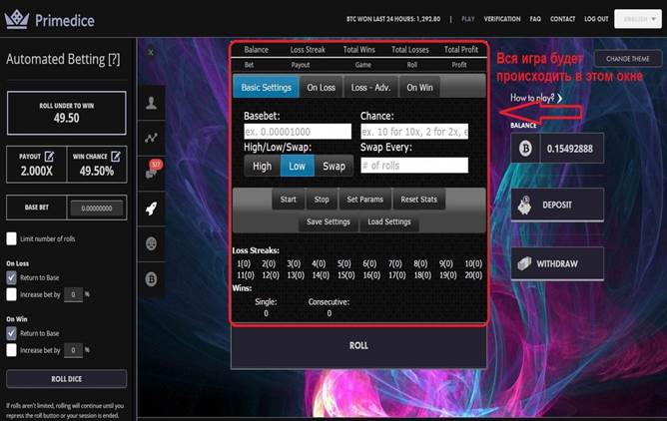
Task: Open the Contact page
Action: pos(562,19)
